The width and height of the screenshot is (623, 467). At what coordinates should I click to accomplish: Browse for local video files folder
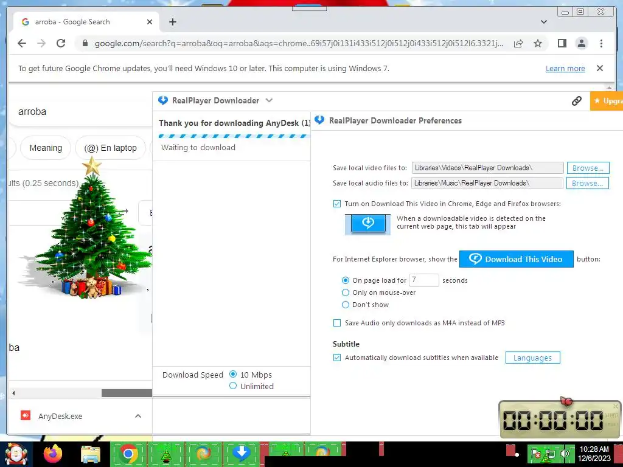coord(588,168)
